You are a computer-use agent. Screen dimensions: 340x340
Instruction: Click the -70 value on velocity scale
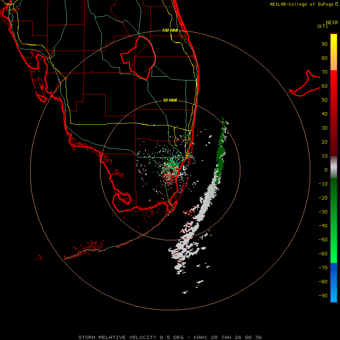323,267
